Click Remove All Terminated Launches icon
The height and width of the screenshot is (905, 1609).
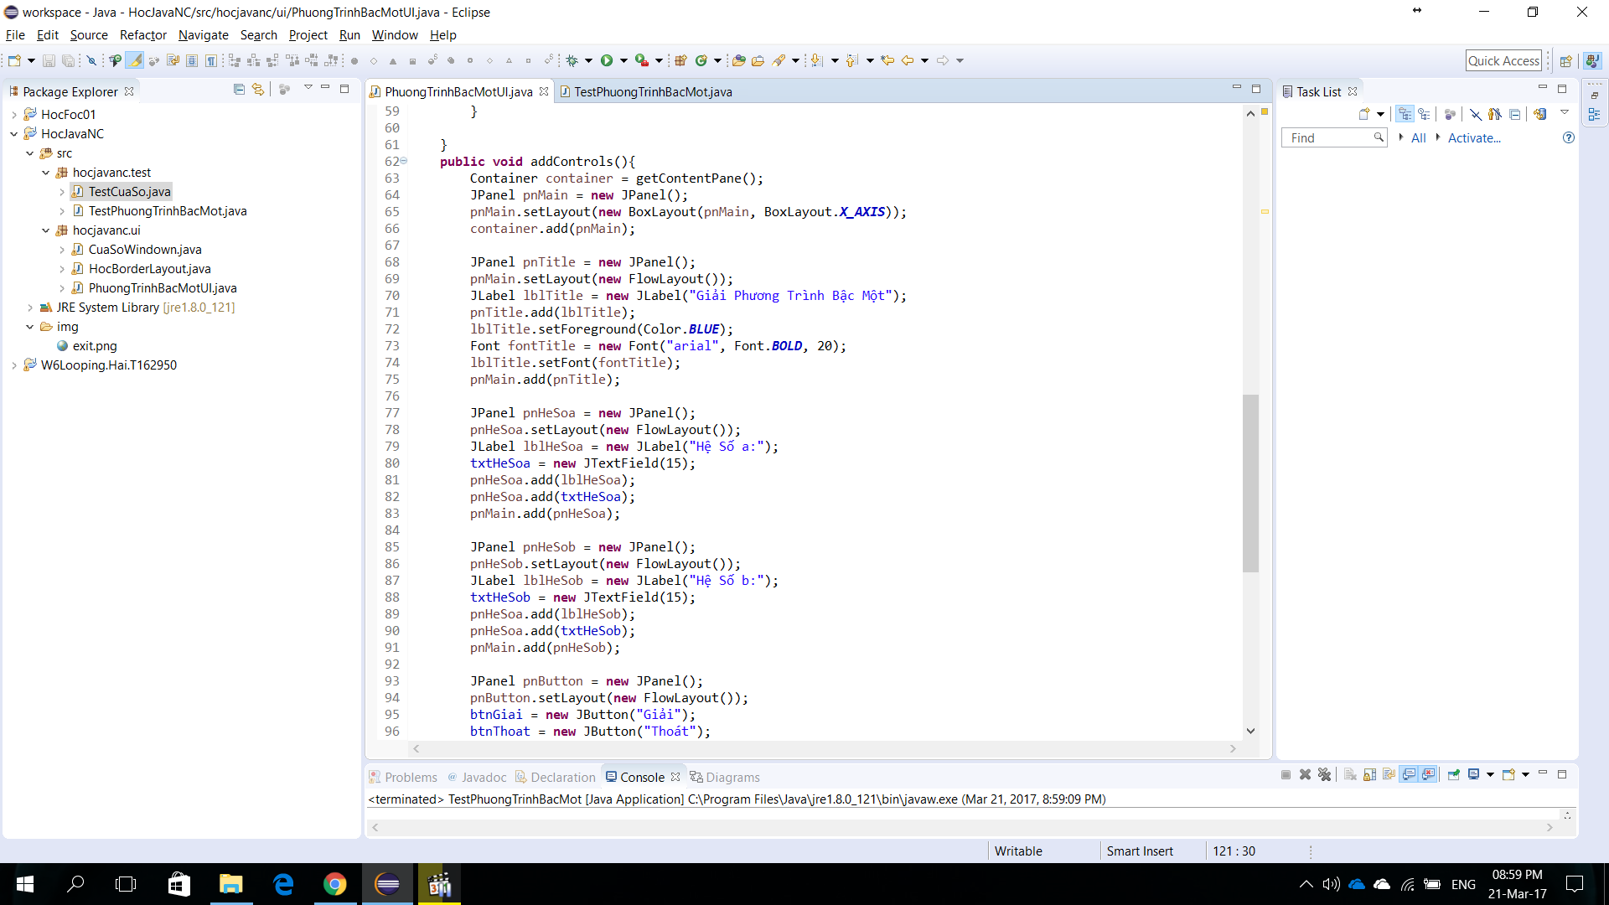click(1324, 775)
